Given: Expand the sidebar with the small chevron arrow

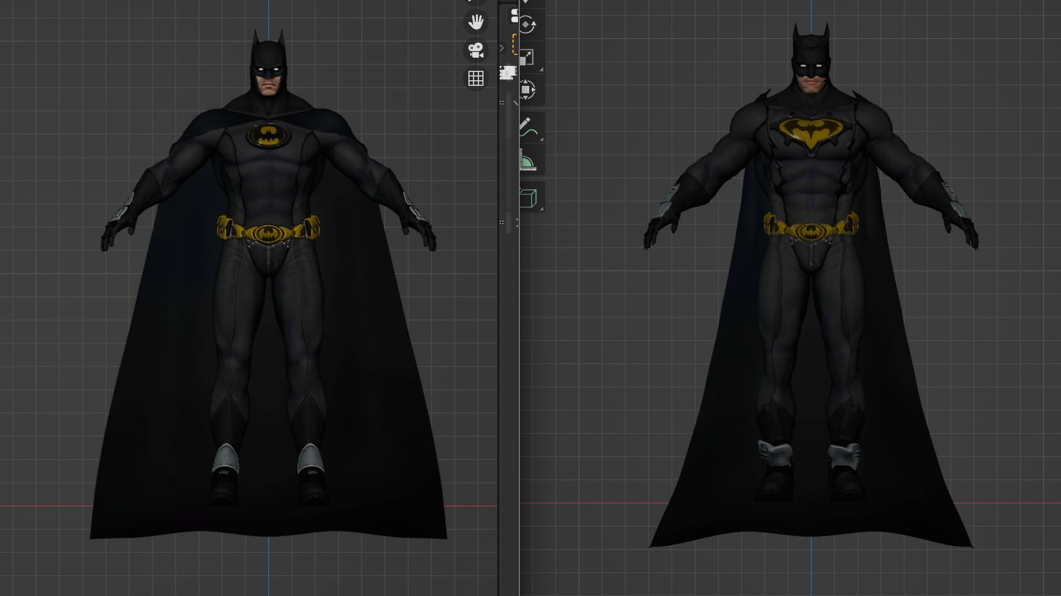Looking at the screenshot, I should click(502, 48).
